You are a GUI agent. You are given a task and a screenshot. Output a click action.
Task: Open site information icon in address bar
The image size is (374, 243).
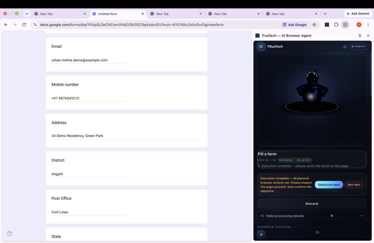coord(35,25)
